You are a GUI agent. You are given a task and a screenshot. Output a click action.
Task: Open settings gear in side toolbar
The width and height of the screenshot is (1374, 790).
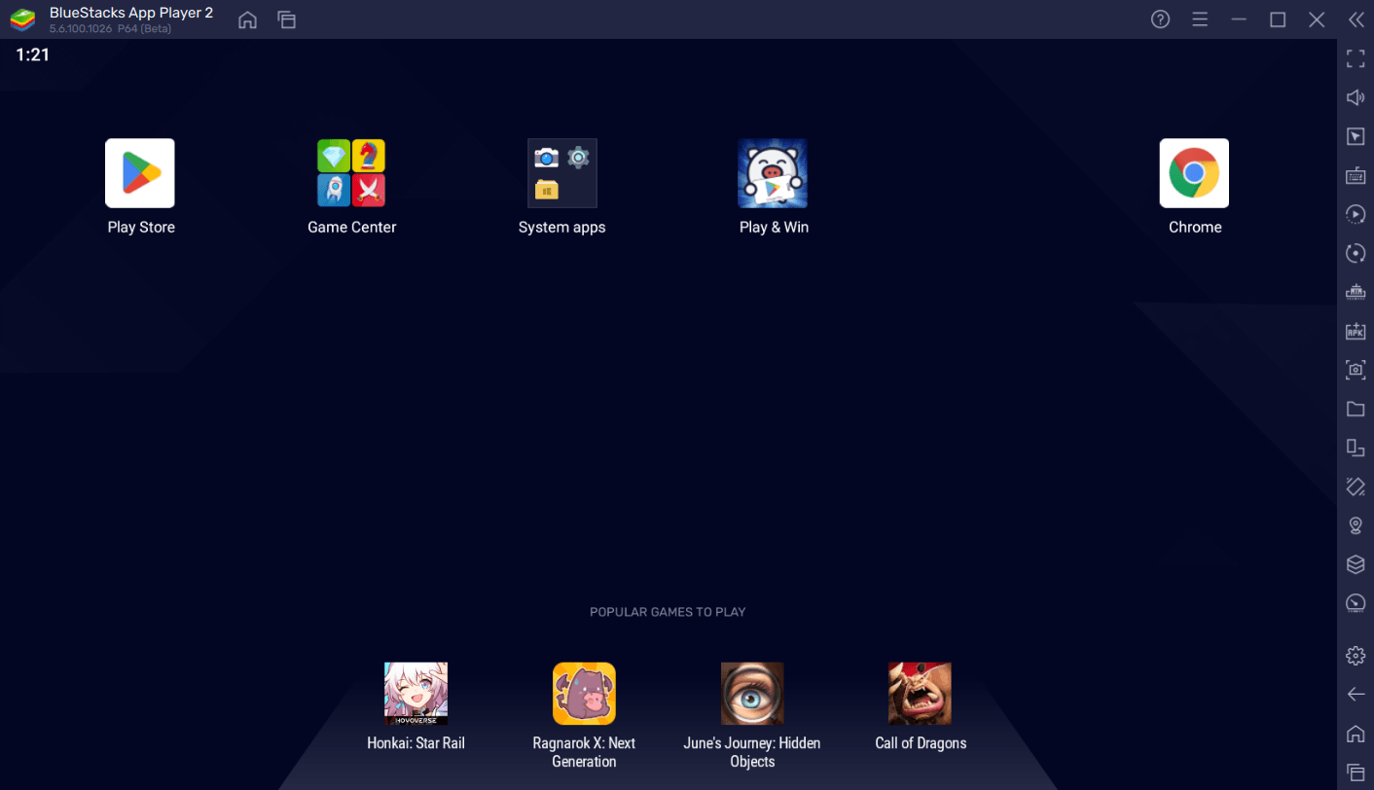click(x=1356, y=656)
